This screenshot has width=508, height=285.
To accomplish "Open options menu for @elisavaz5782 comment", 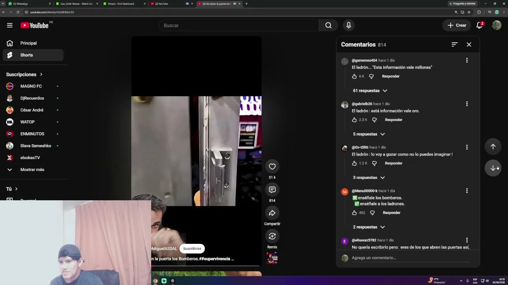I will pyautogui.click(x=467, y=240).
